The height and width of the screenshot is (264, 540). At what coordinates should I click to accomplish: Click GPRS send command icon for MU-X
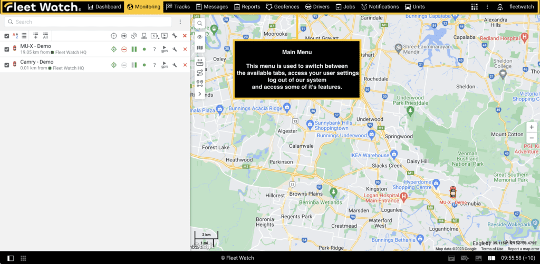pyautogui.click(x=164, y=49)
